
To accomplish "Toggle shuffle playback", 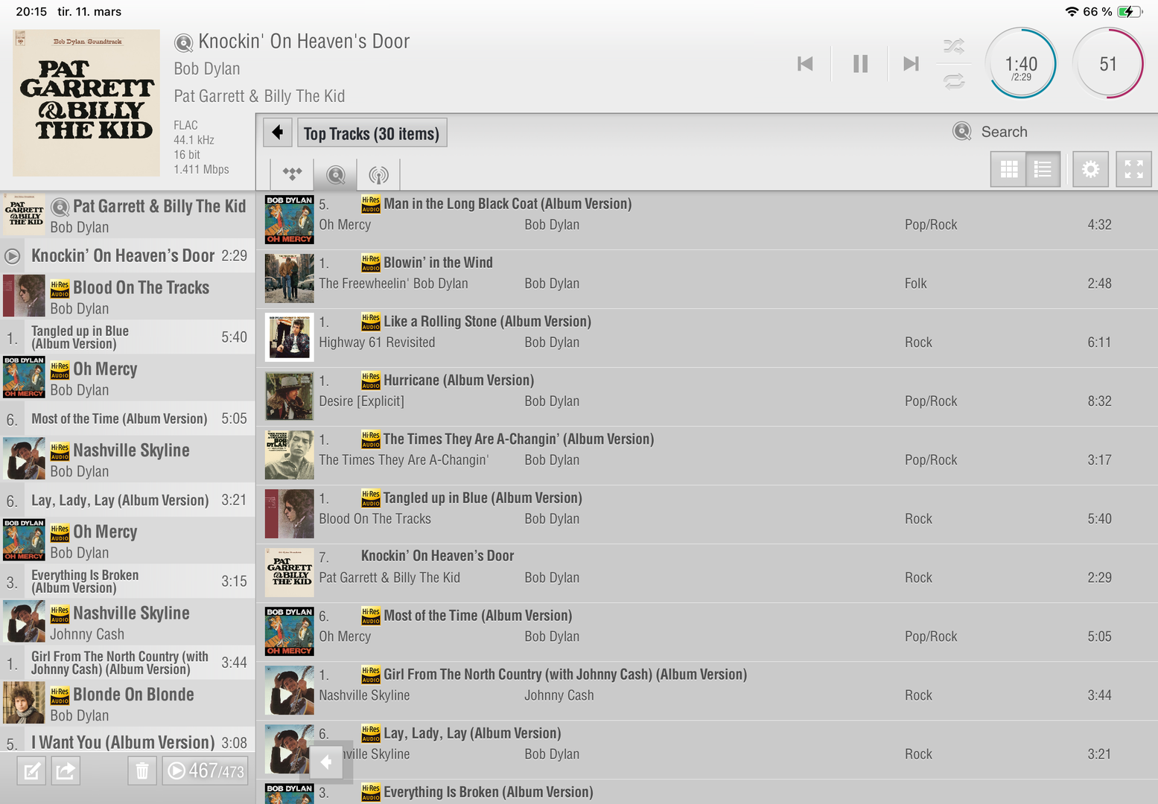I will tap(954, 46).
